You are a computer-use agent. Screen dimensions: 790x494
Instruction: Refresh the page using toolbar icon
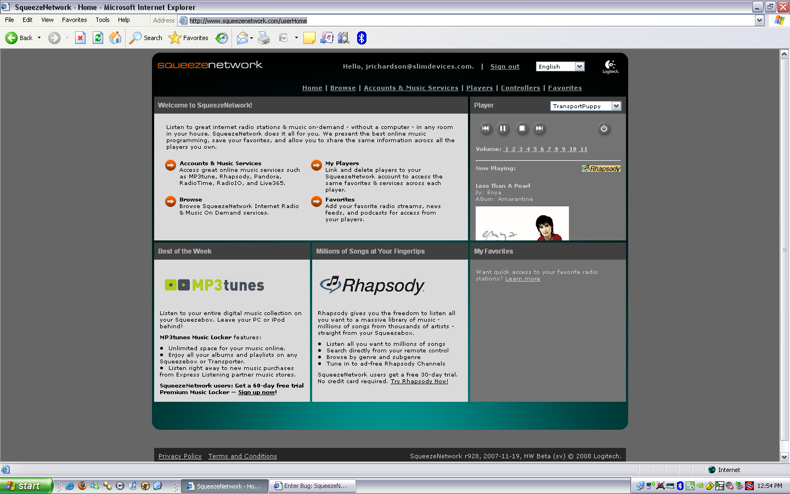pyautogui.click(x=98, y=38)
